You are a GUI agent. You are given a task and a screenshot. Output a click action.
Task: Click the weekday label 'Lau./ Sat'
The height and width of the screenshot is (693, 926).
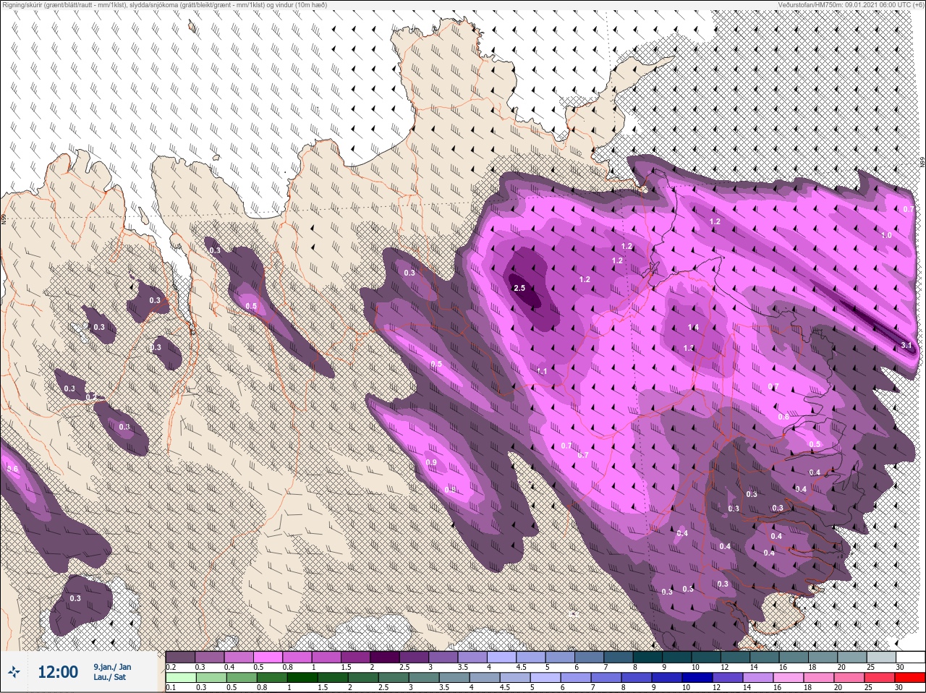click(x=109, y=678)
